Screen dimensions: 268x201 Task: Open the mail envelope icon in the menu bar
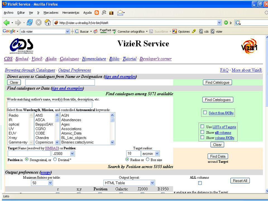pos(120,13)
